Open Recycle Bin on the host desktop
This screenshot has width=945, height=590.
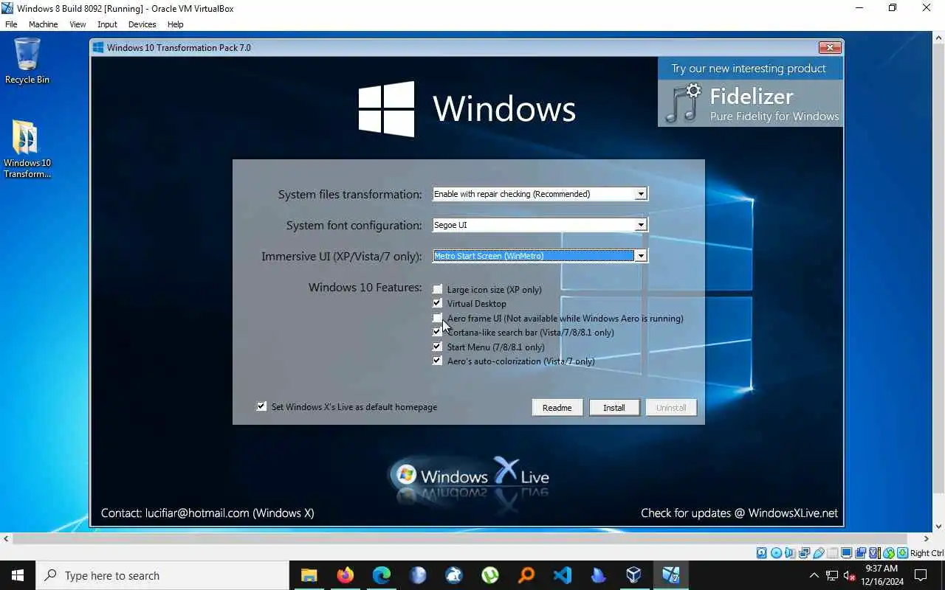click(27, 62)
